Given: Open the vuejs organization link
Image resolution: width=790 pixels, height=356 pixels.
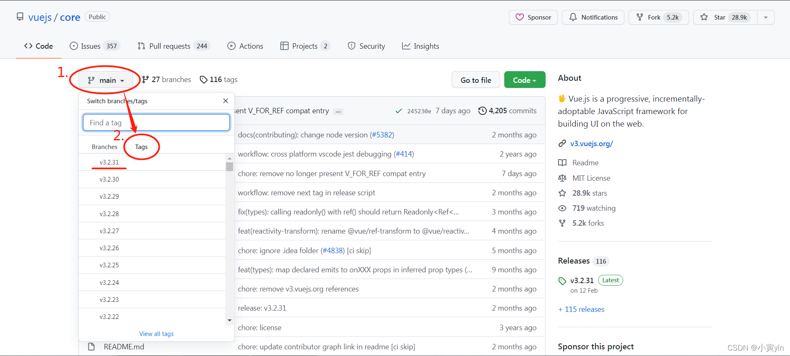Looking at the screenshot, I should coord(40,17).
